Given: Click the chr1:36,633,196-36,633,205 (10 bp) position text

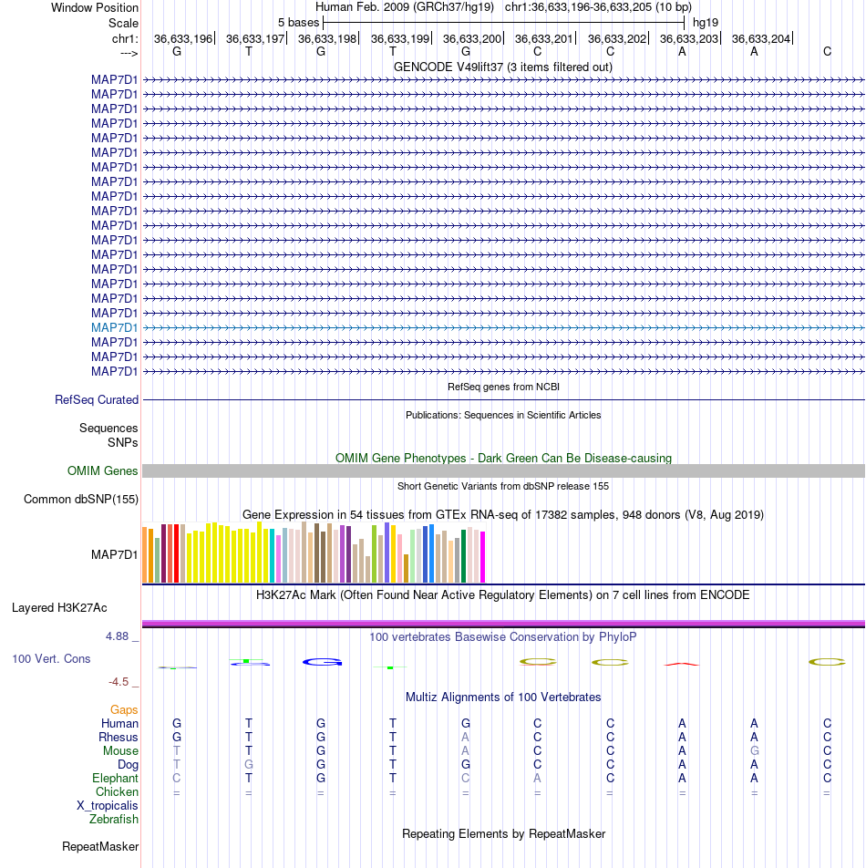Looking at the screenshot, I should (x=598, y=7).
